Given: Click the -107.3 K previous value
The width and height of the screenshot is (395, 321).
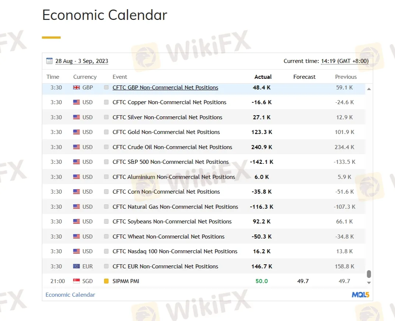Looking at the screenshot, I should (x=344, y=207).
